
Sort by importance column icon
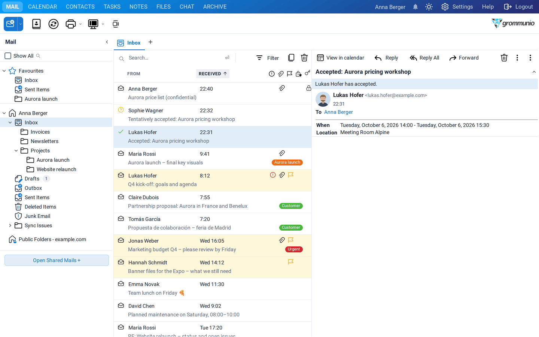click(272, 74)
